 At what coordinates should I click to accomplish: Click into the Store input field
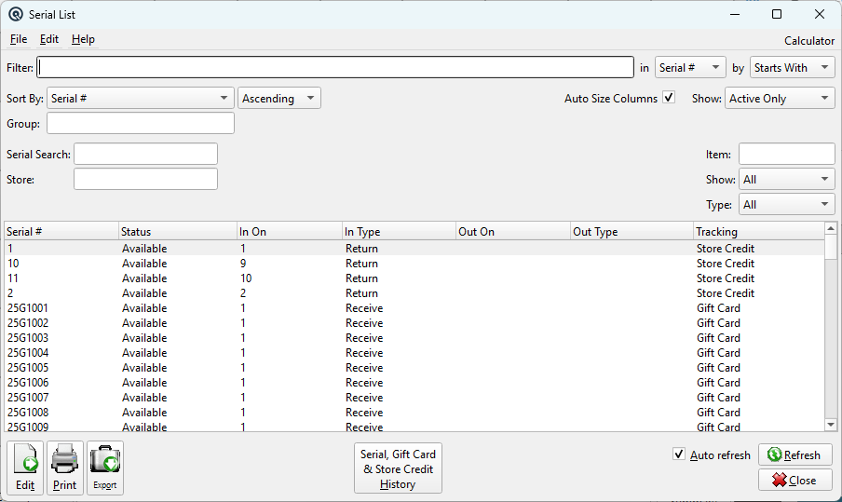pos(145,179)
